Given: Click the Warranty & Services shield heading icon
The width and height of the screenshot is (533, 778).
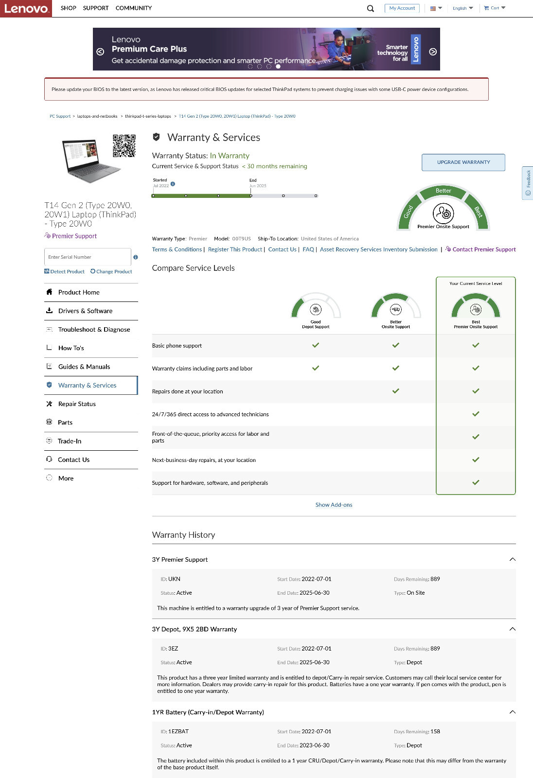Looking at the screenshot, I should pyautogui.click(x=156, y=137).
